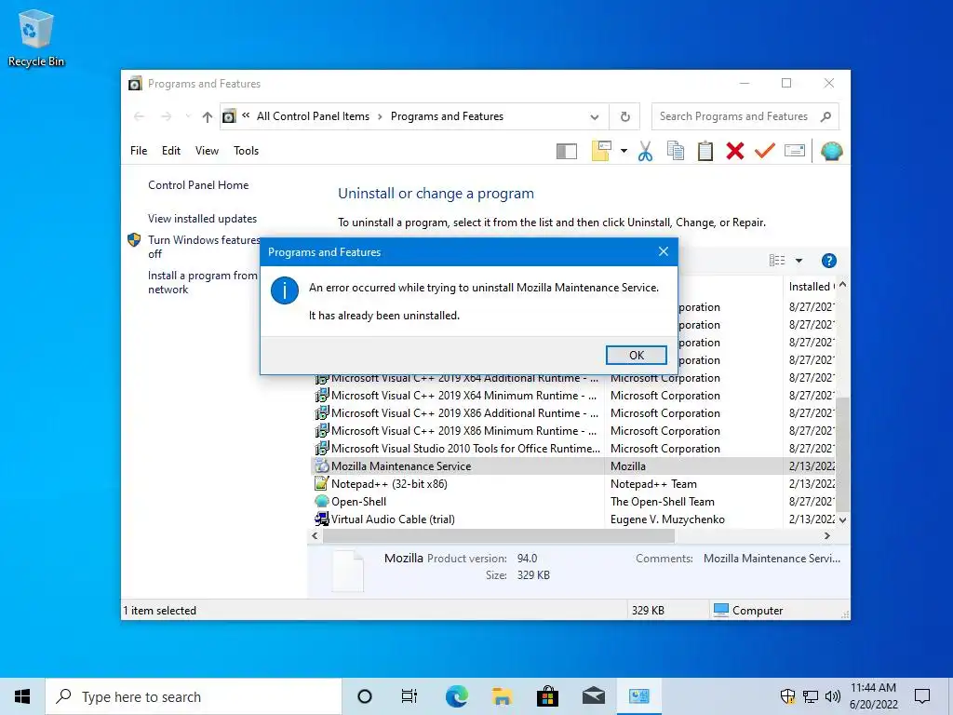Image resolution: width=953 pixels, height=715 pixels.
Task: Click the orange checkmark Properties icon
Action: (765, 151)
